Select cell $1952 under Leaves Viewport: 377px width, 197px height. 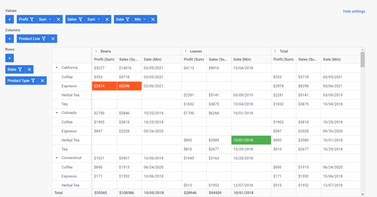219,185
